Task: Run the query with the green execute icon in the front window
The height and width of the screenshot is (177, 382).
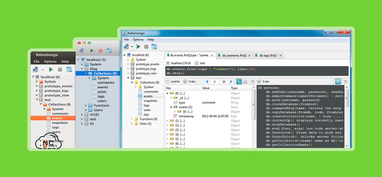Action: [x=138, y=47]
